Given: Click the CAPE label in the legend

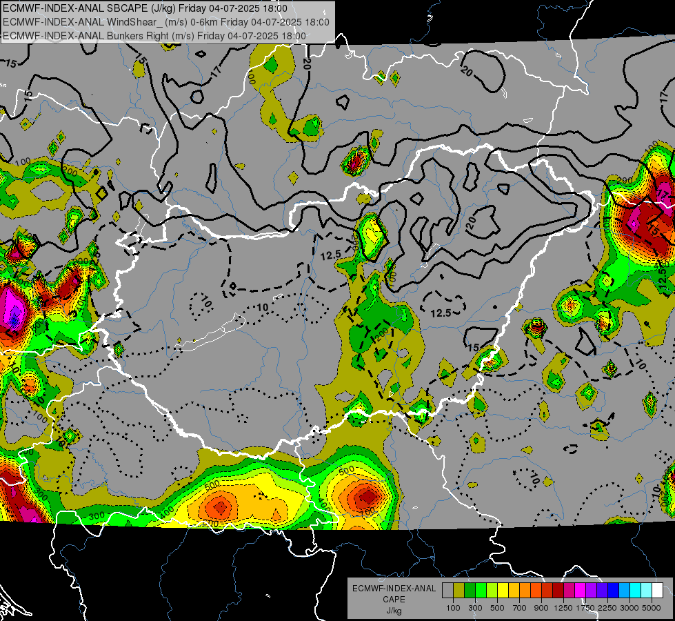Looking at the screenshot, I should (394, 599).
